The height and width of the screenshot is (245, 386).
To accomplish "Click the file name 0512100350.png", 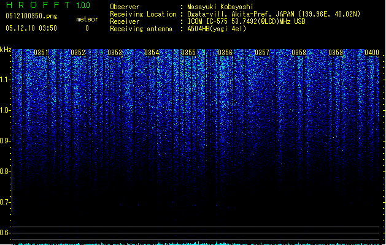I will click(x=31, y=16).
